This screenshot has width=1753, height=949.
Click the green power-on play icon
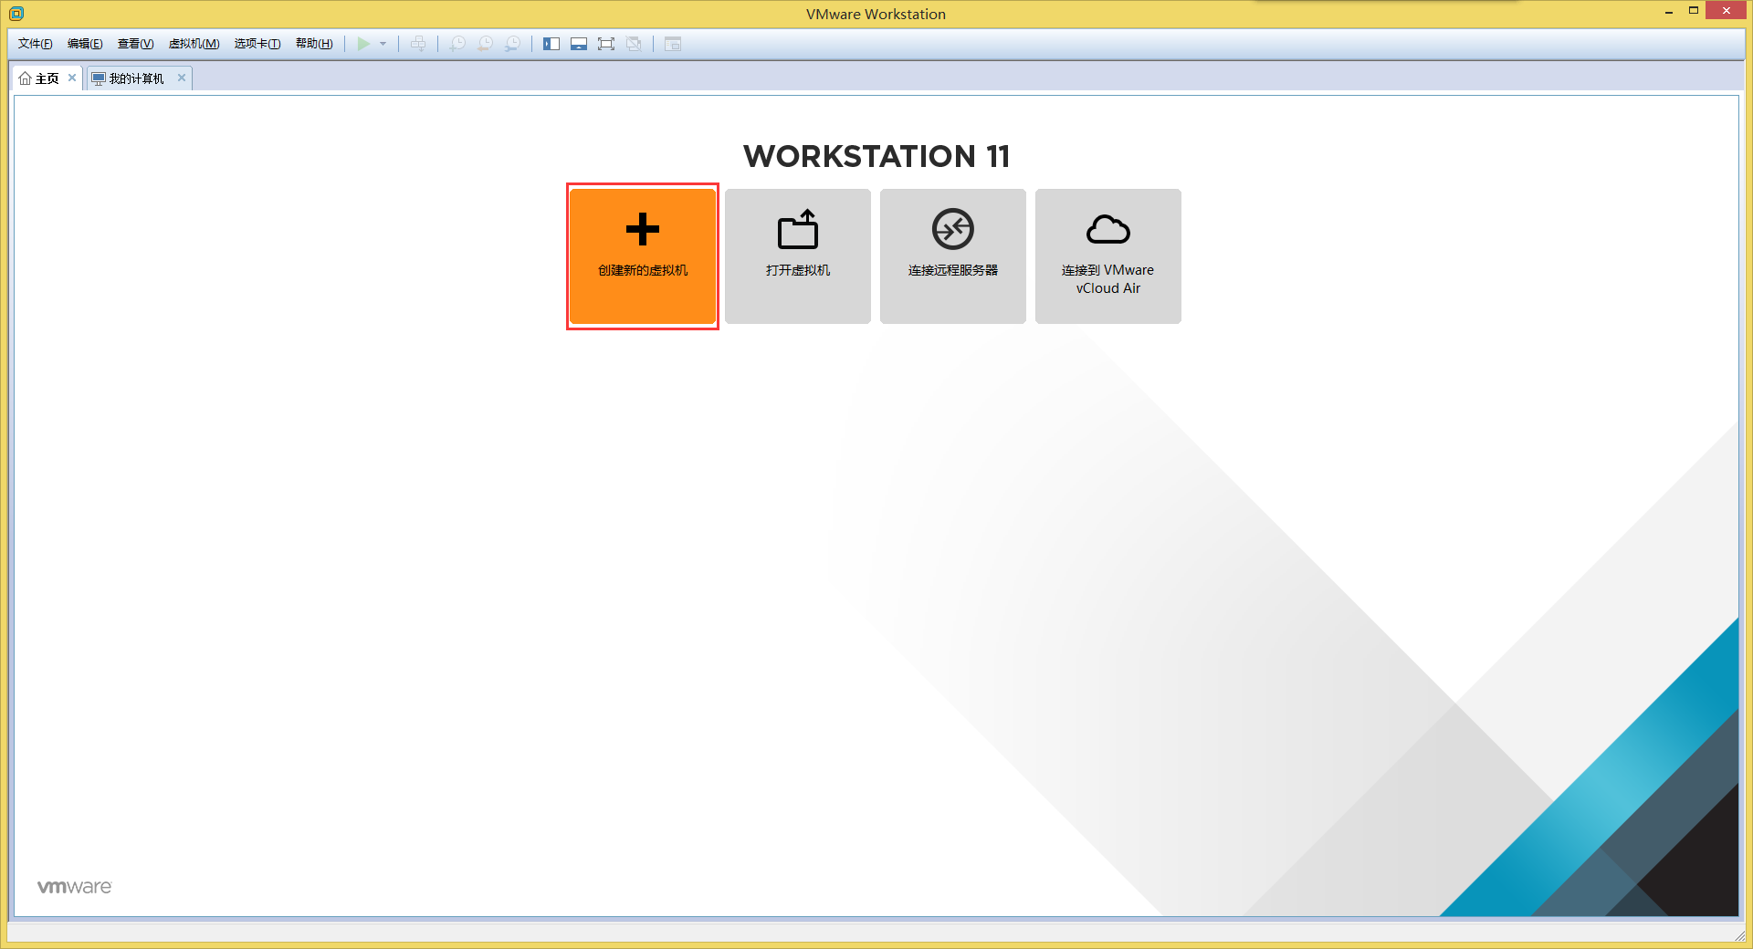[363, 44]
